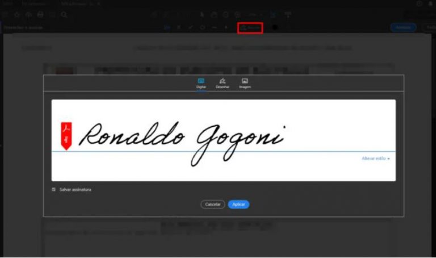
Task: Switch to the Digitar signature tab
Action: (201, 83)
